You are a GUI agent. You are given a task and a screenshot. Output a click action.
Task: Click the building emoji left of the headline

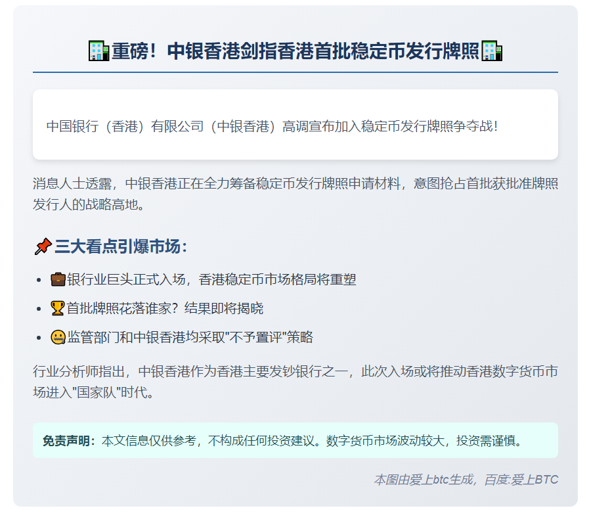tap(98, 51)
